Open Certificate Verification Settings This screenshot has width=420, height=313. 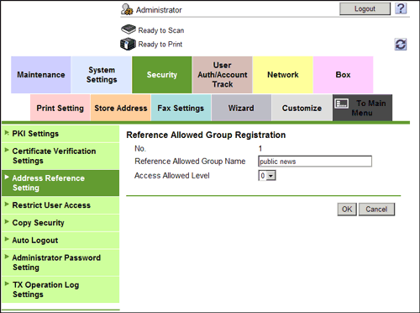[x=60, y=156]
